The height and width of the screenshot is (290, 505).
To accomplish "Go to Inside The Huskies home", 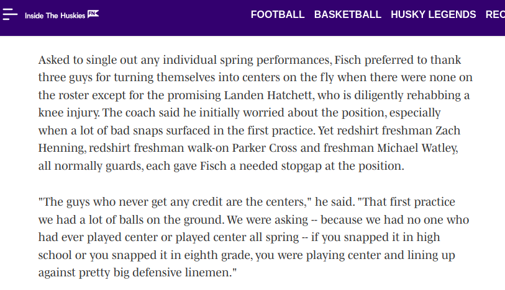I will tap(55, 15).
